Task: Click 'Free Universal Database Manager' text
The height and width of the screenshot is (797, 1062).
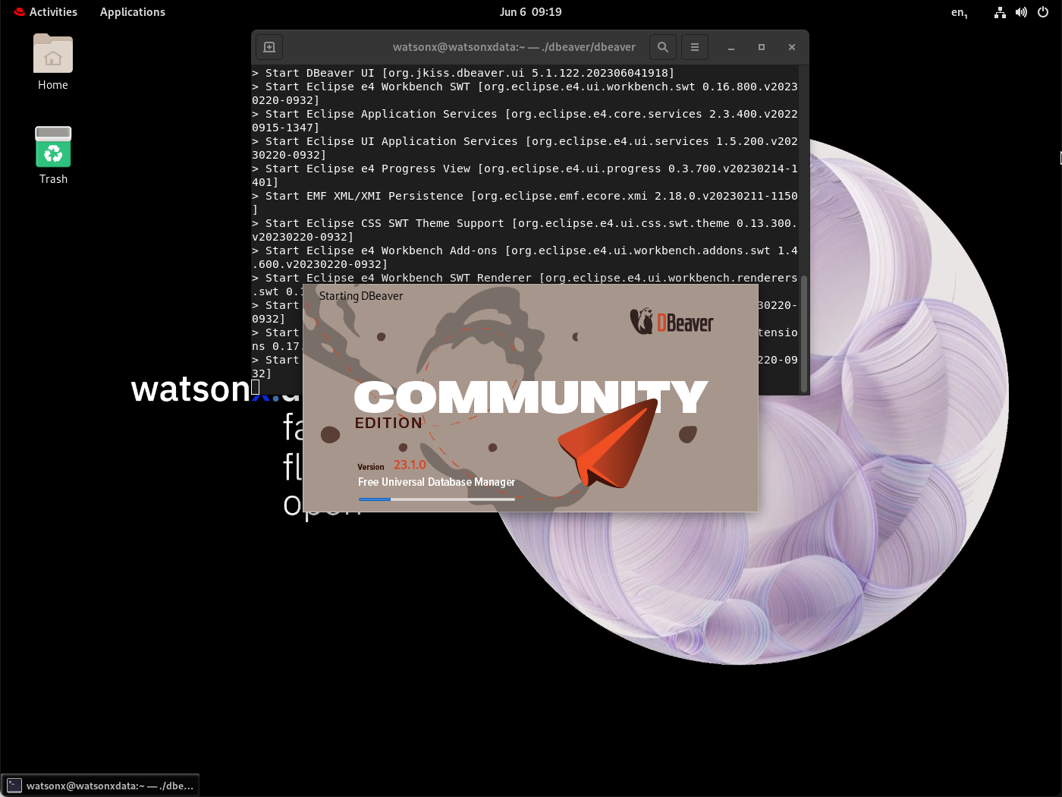Action: coord(436,482)
